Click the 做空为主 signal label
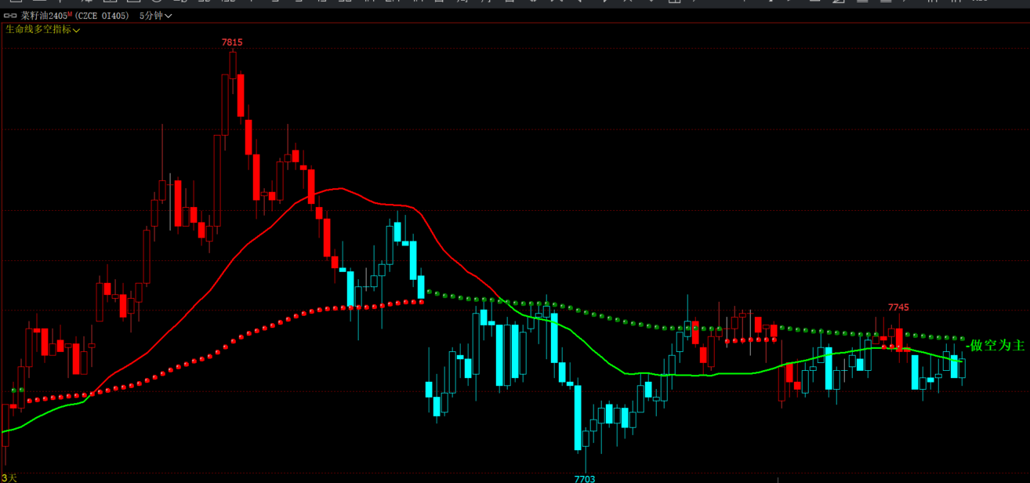The image size is (1030, 483). (996, 345)
